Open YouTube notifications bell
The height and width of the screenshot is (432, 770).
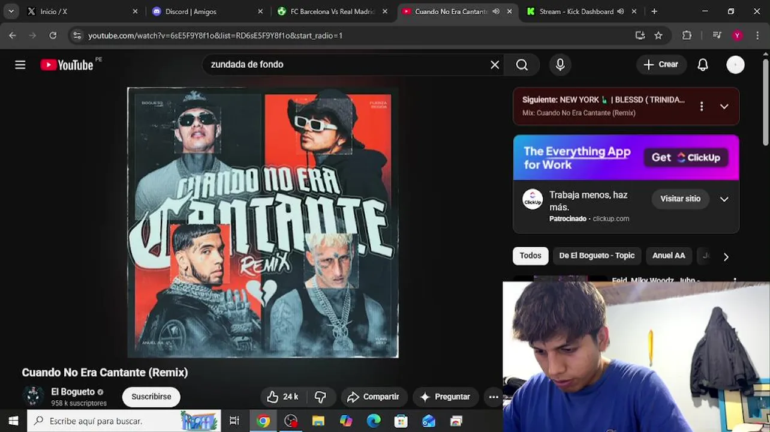click(703, 65)
